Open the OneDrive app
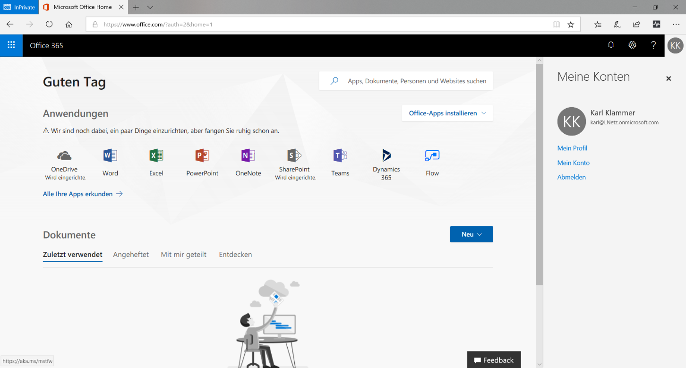Image resolution: width=686 pixels, height=368 pixels. (64, 164)
